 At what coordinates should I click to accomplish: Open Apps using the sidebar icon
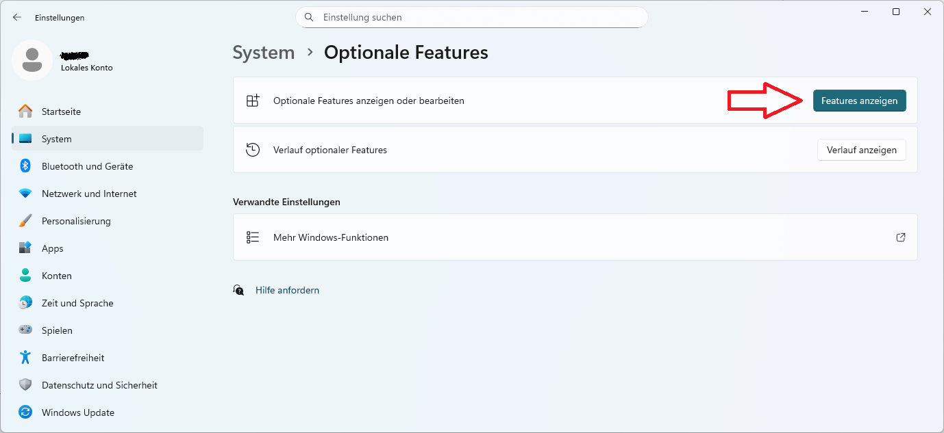[x=26, y=248]
